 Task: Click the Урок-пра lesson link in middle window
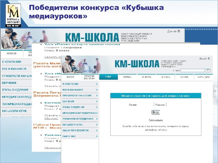tap(53, 135)
